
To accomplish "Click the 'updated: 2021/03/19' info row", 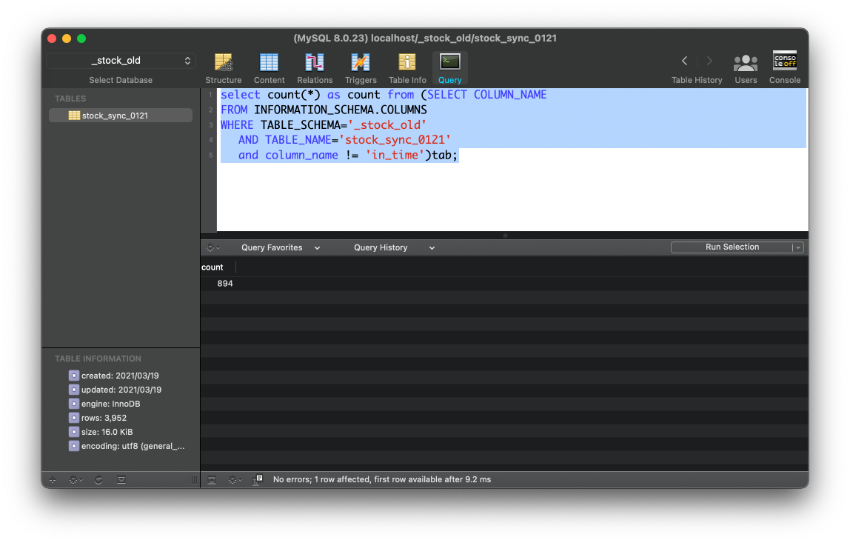I will (x=121, y=390).
